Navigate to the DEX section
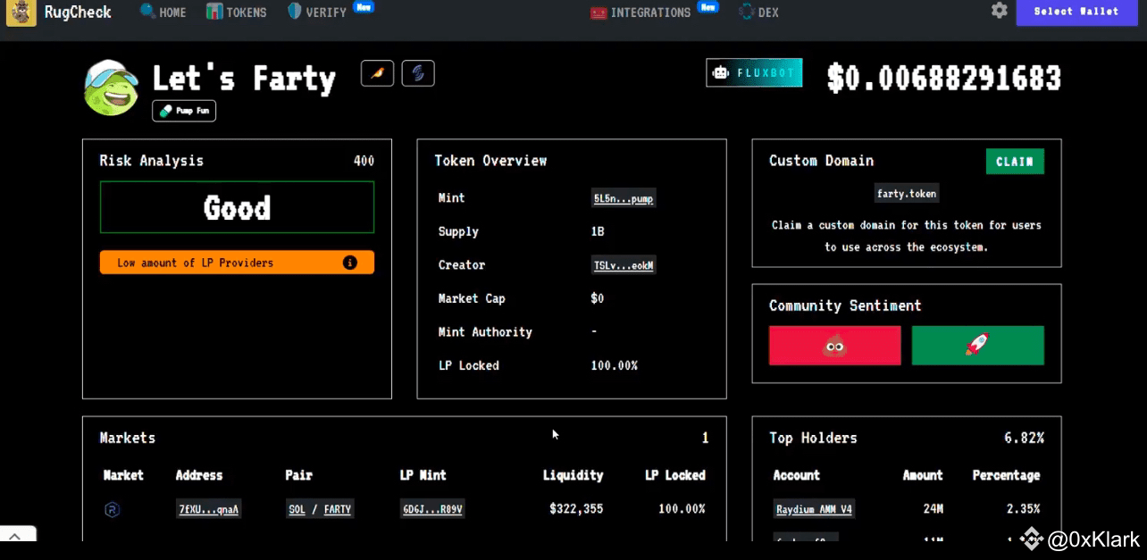Screen dimensions: 1147x560 (759, 13)
